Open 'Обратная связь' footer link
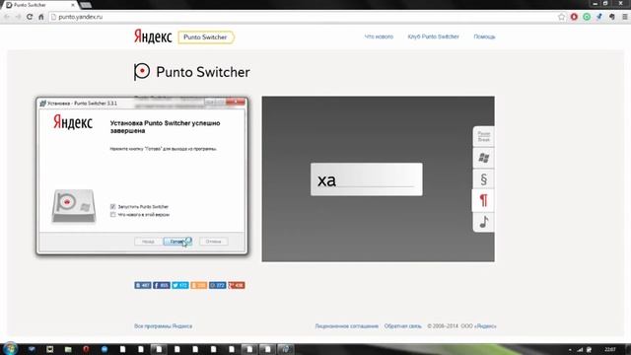 point(403,326)
